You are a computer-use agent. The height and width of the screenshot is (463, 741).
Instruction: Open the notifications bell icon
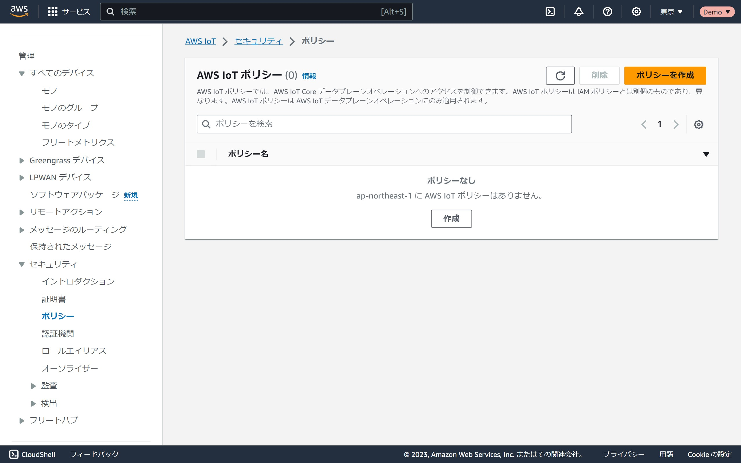click(578, 12)
